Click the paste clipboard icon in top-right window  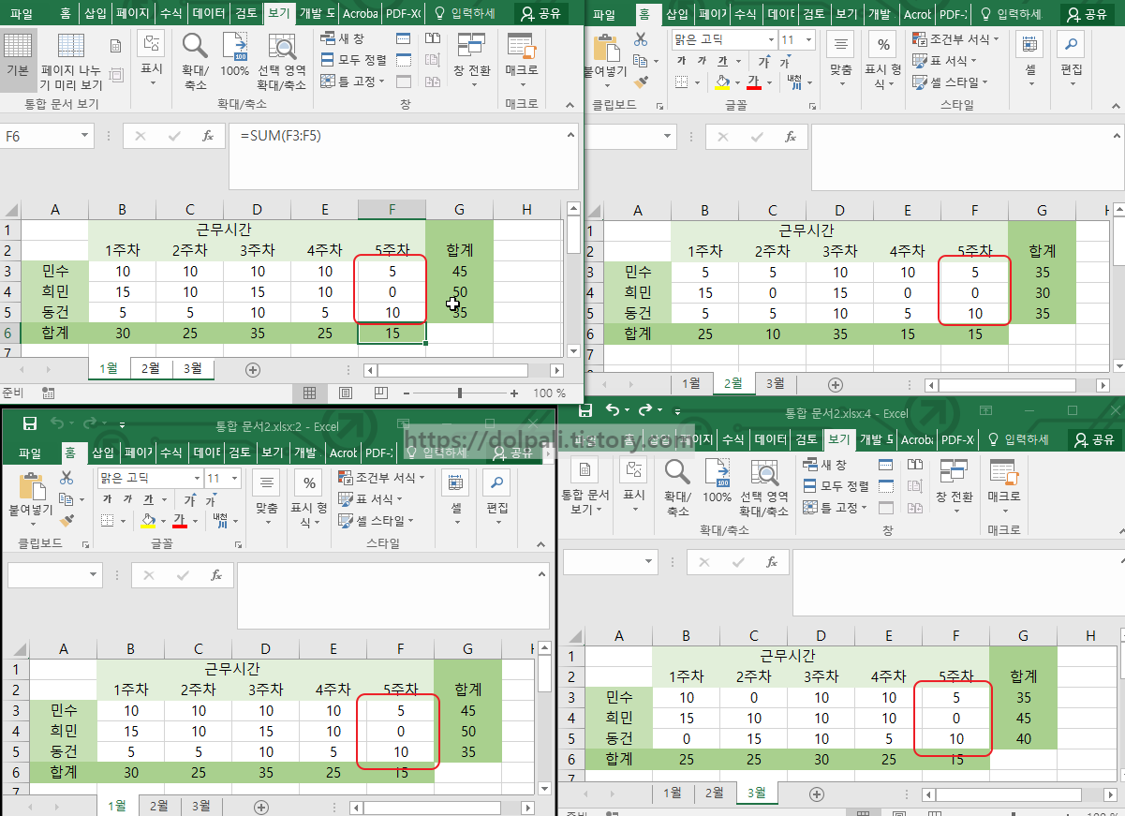click(606, 49)
